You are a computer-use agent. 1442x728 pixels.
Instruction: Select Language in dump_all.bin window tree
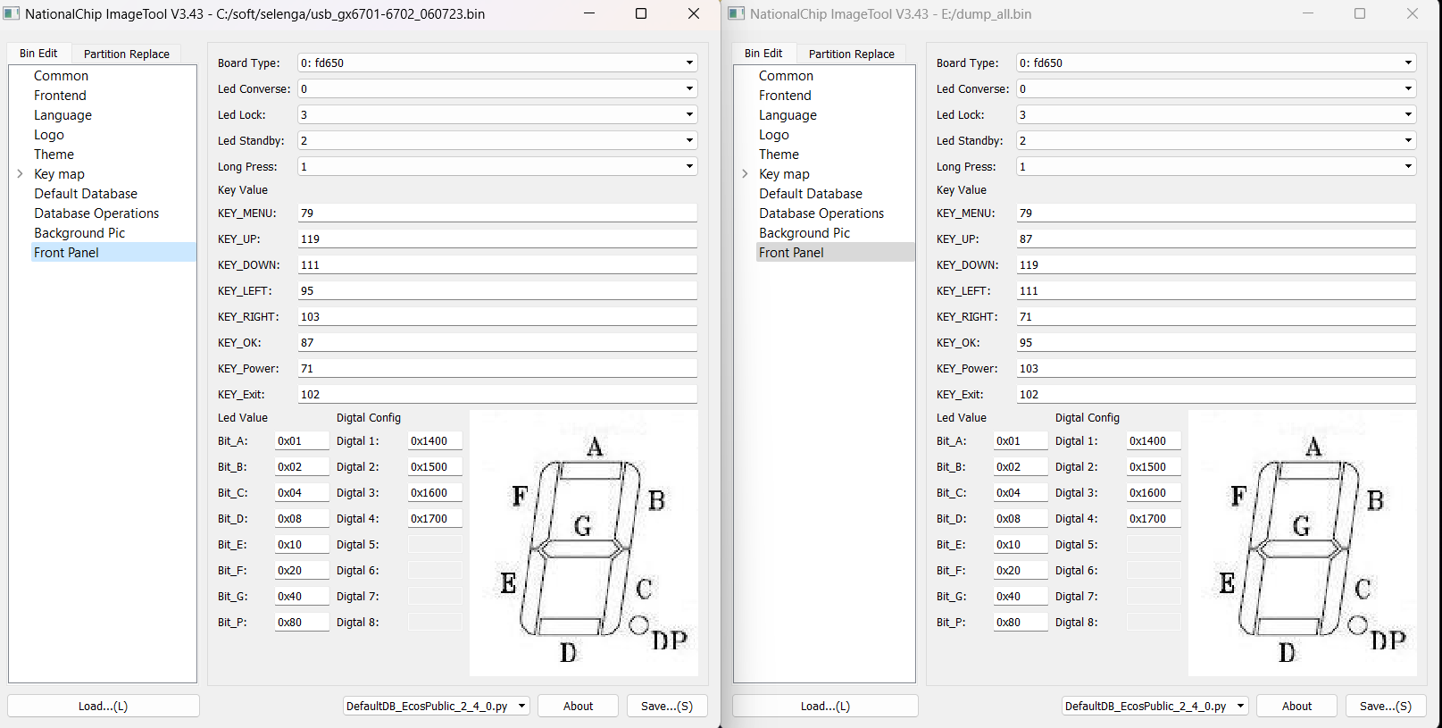pyautogui.click(x=788, y=115)
